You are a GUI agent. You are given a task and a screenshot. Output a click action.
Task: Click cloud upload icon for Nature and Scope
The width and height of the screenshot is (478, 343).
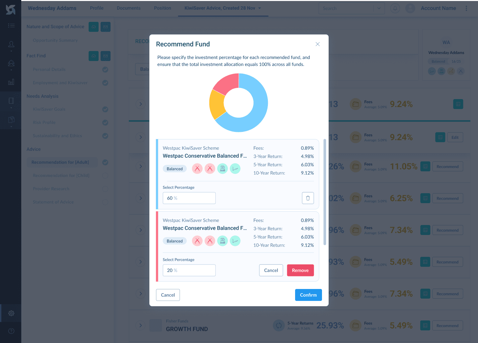94,27
